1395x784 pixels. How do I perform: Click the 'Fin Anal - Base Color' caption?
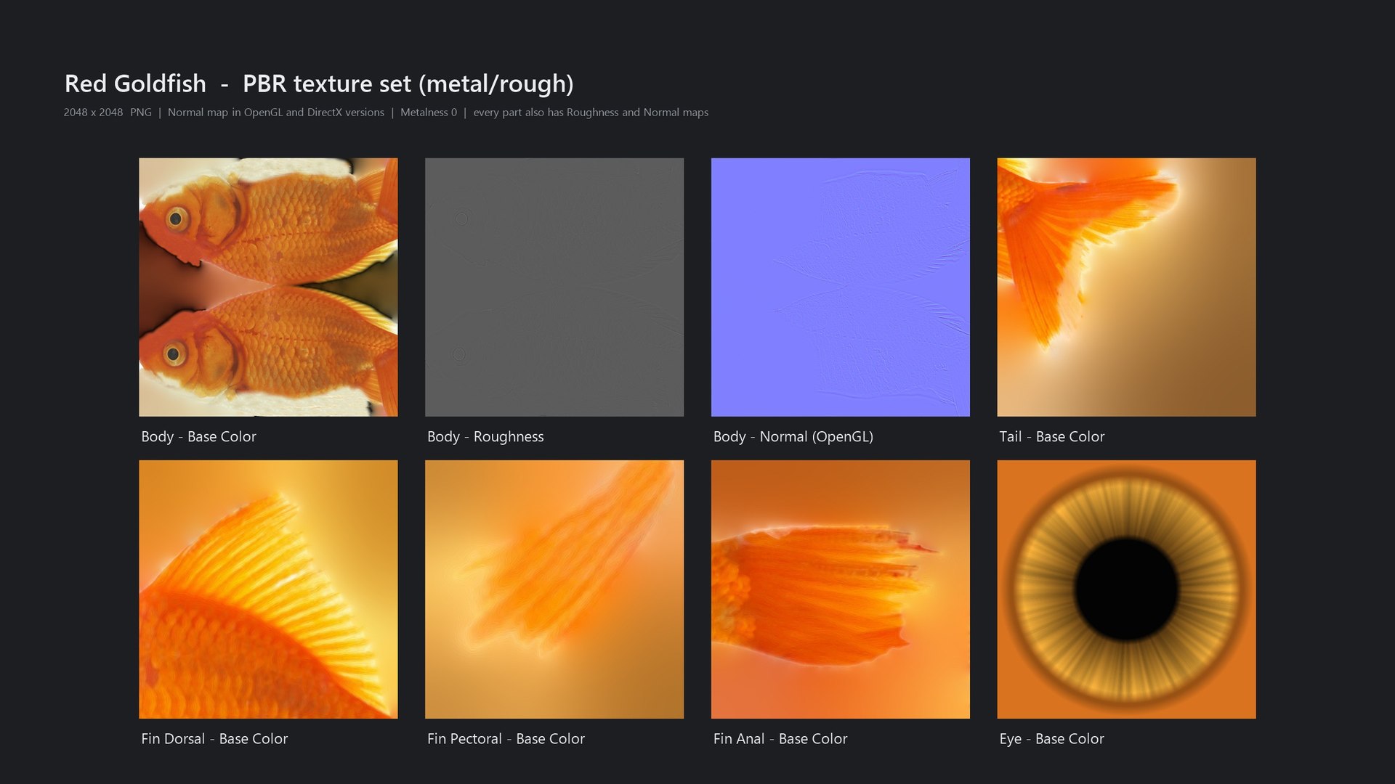coord(780,738)
